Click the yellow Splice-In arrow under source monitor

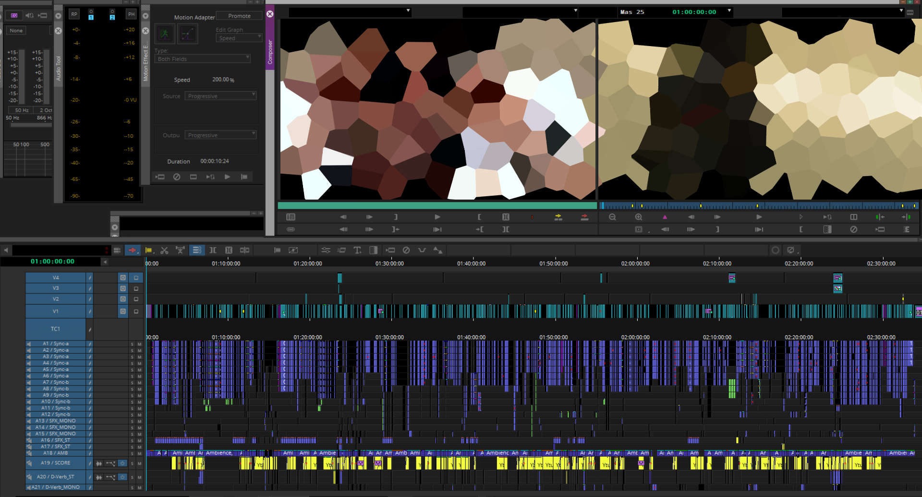tap(558, 217)
